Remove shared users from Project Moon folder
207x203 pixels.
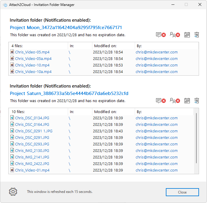pos(175,35)
